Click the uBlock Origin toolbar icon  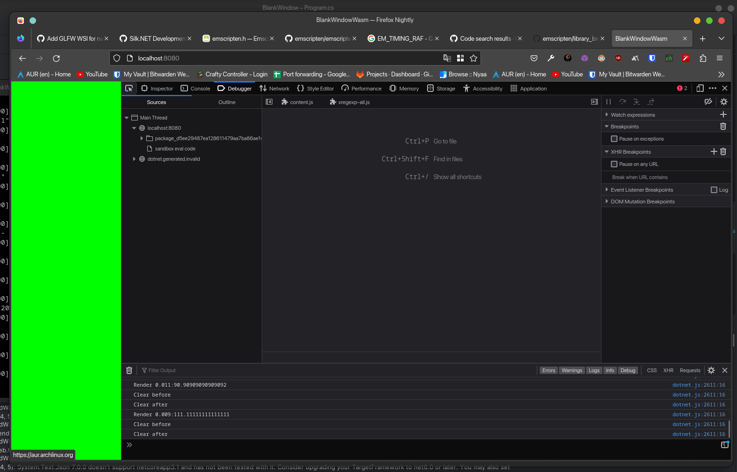pyautogui.click(x=618, y=58)
